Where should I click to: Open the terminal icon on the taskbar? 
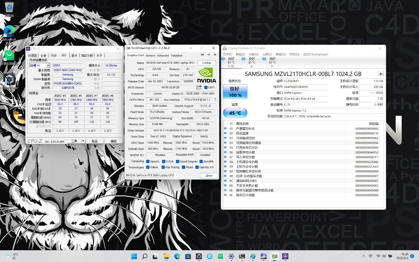(x=242, y=256)
